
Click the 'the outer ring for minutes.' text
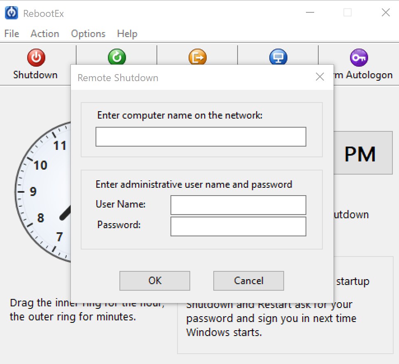tap(73, 317)
